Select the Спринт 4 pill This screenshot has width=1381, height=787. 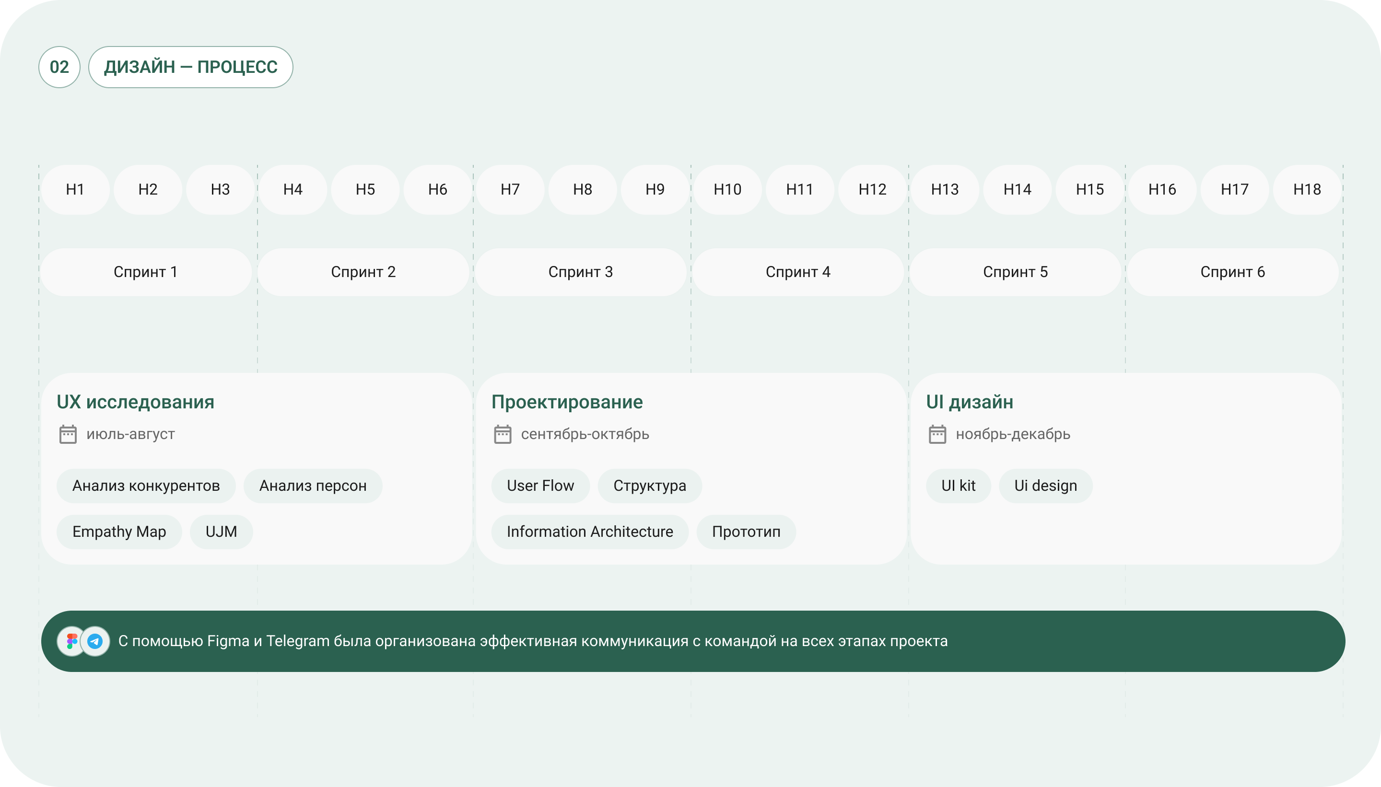[797, 272]
